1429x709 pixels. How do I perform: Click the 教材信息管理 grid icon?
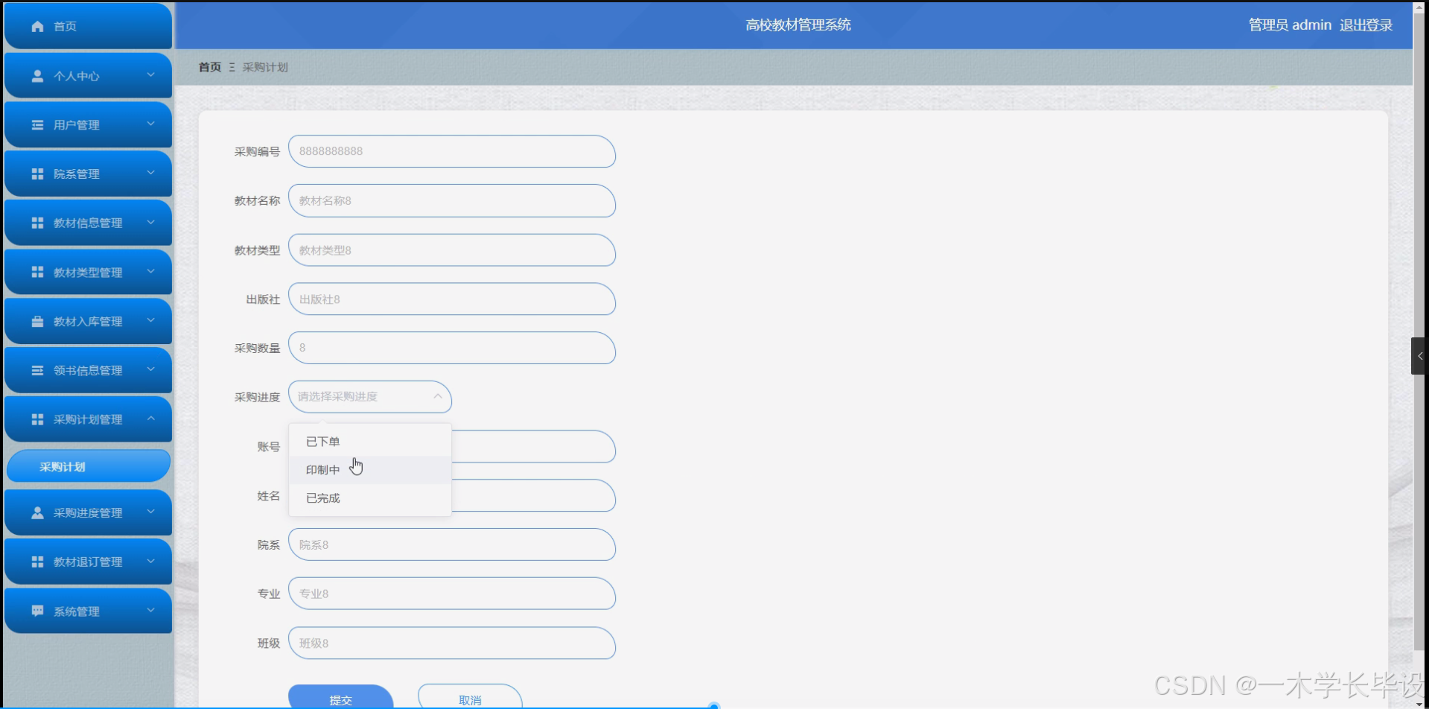pyautogui.click(x=37, y=223)
